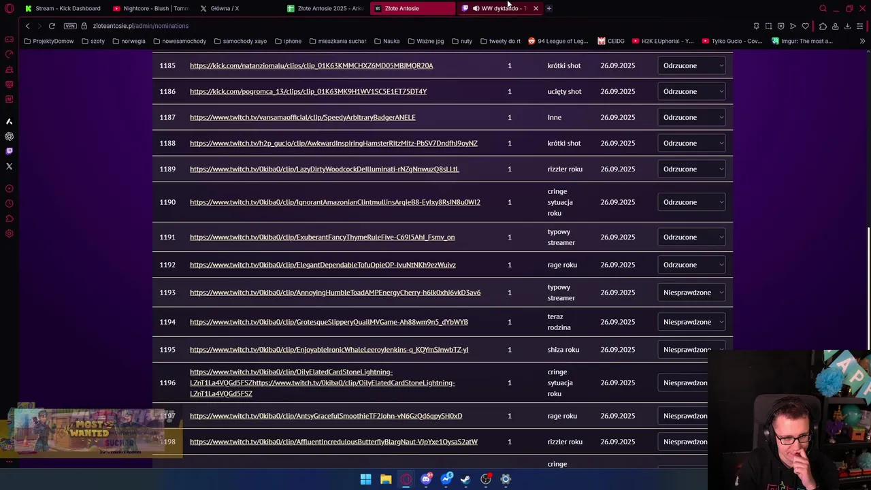Open ChatGPT from the sidebar
Image resolution: width=871 pixels, height=490 pixels.
pos(9,136)
